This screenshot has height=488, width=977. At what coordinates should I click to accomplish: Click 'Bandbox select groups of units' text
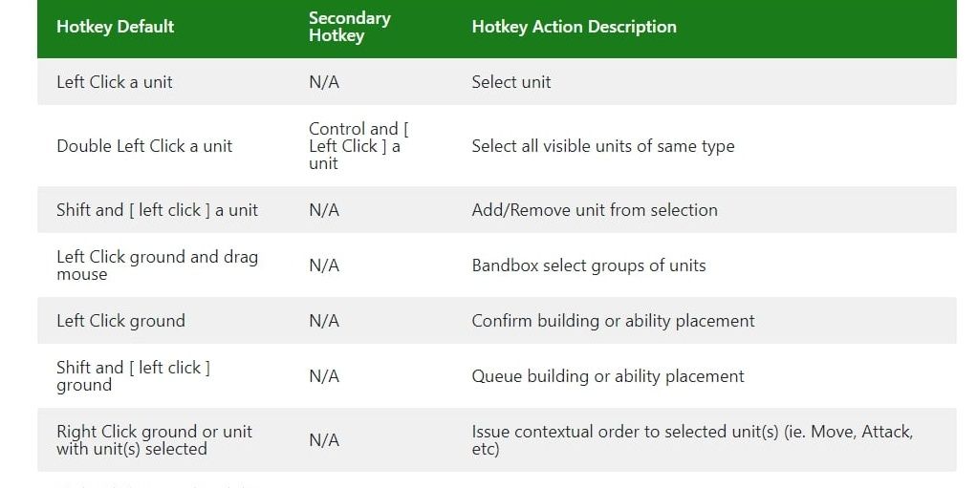click(x=589, y=265)
